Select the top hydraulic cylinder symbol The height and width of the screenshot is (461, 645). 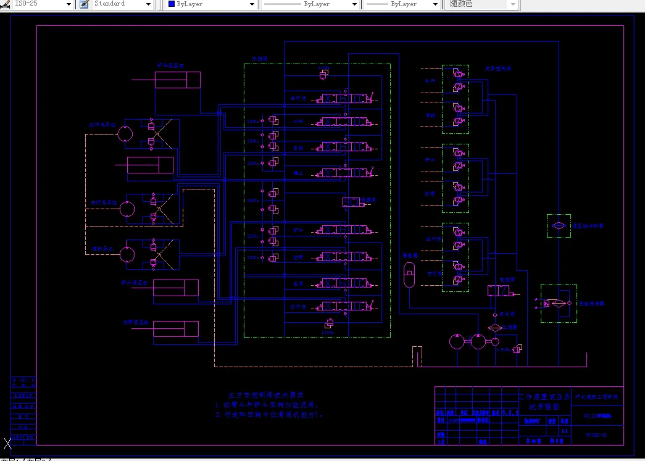pos(178,80)
